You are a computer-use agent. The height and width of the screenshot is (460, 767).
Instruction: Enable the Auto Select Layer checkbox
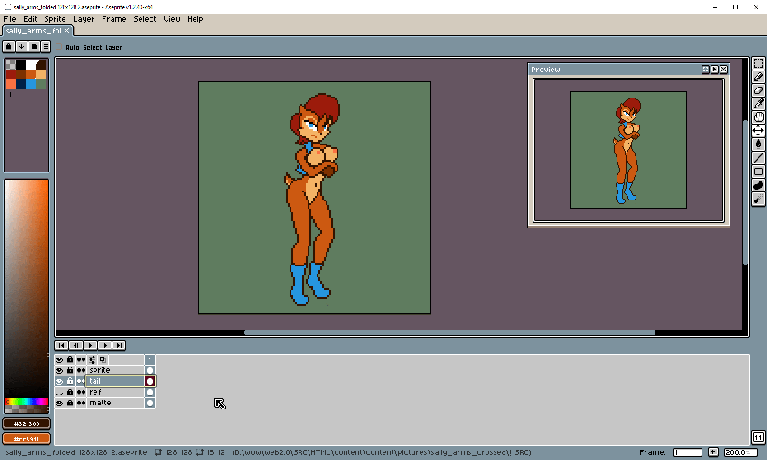(59, 47)
